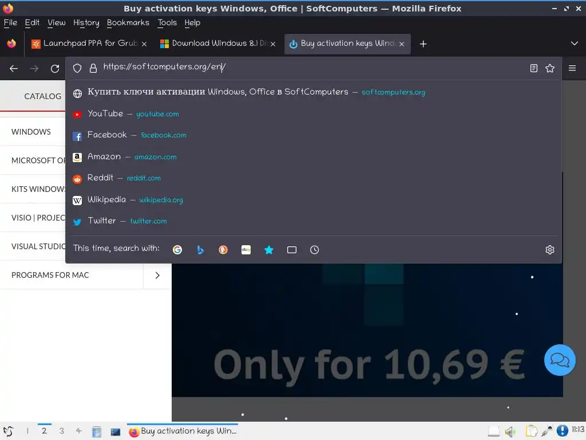586x440 pixels.
Task: Open the History menu
Action: coord(86,23)
